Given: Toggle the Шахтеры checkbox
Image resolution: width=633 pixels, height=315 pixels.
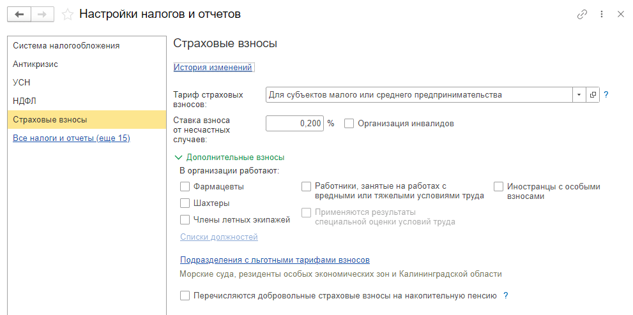Looking at the screenshot, I should [185, 203].
